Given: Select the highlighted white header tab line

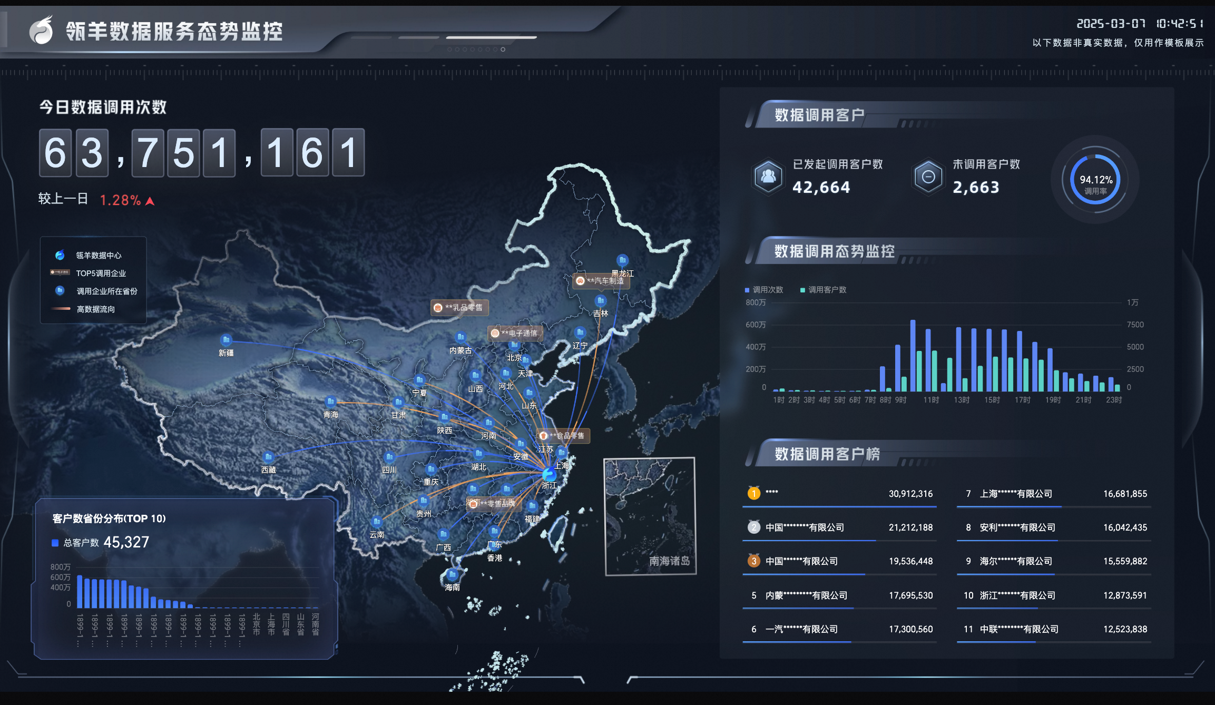Looking at the screenshot, I should 491,38.
